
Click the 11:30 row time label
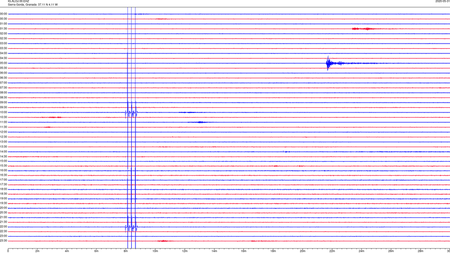pos(3,127)
